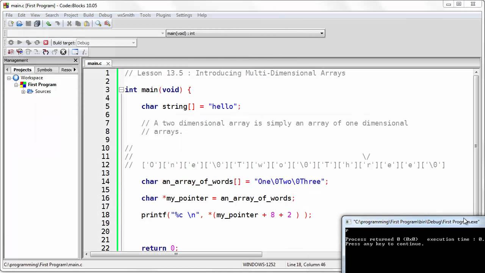Viewport: 485px width, 273px height.
Task: Rebuild the project
Action: (x=37, y=43)
